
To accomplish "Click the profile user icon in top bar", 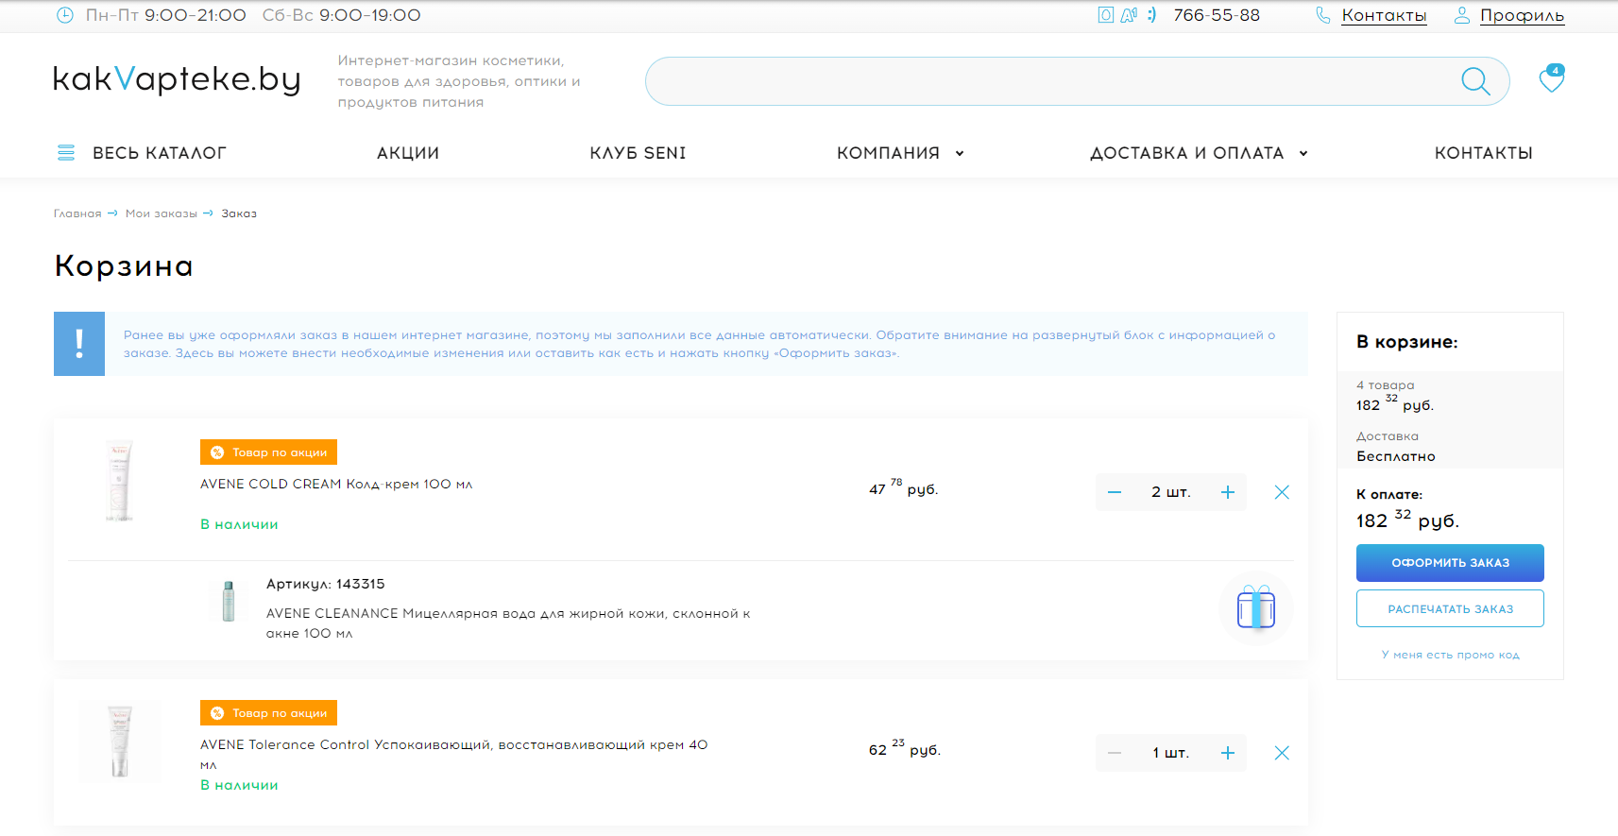I will (x=1462, y=15).
